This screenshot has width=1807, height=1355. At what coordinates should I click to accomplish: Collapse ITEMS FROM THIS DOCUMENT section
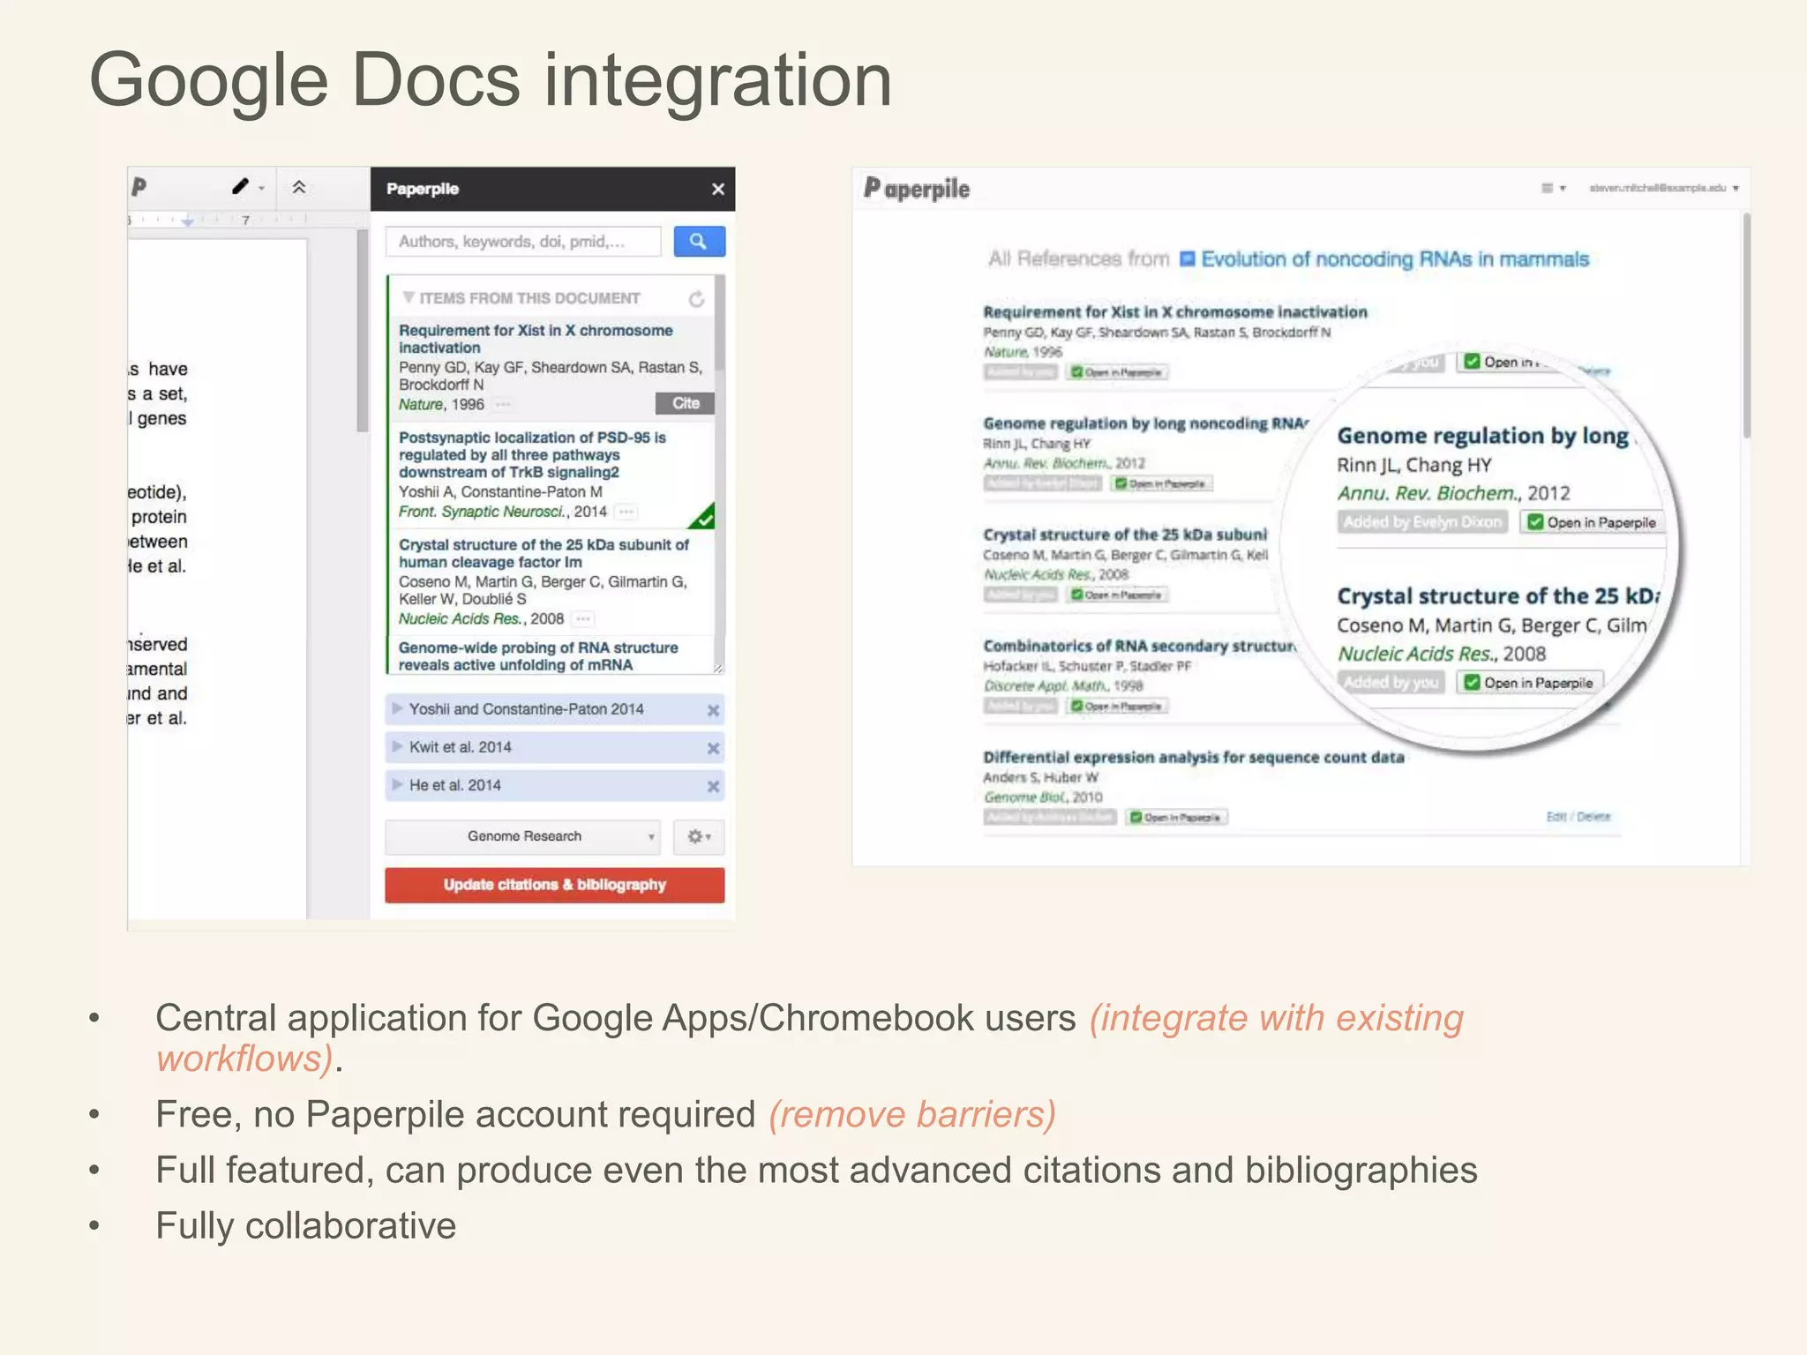click(409, 297)
